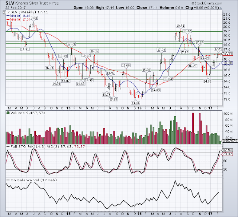The height and width of the screenshot is (217, 238).
Task: Click the 9457574 volume tag on axis
Action: 230,141
